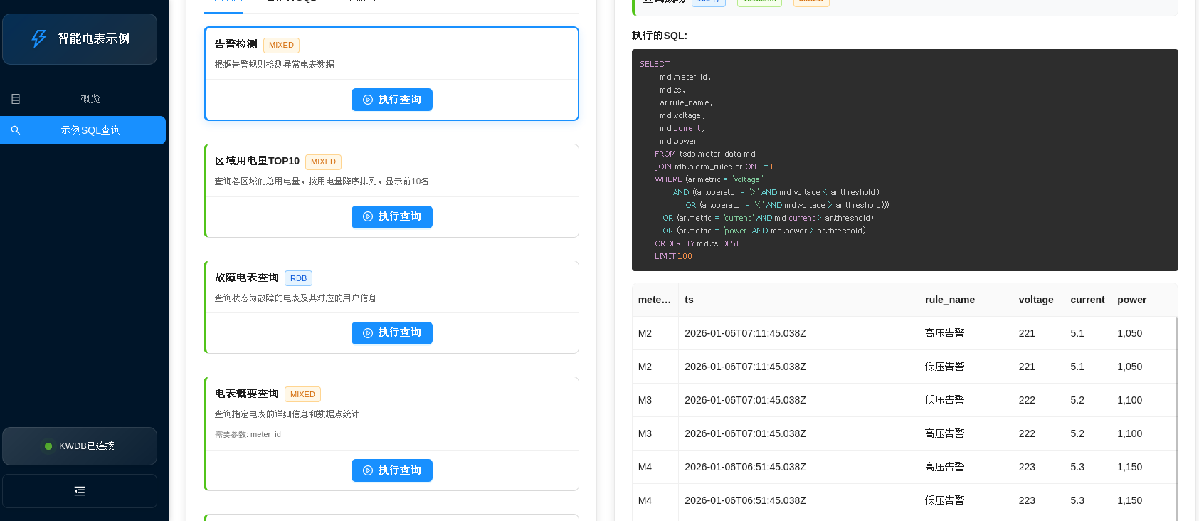Viewport: 1199px width, 521px height.
Task: Click play icon in 告警检测 execute button
Action: [368, 100]
